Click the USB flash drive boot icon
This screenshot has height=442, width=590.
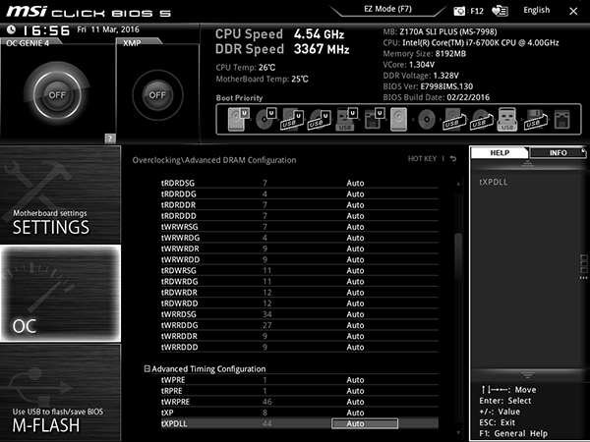[x=507, y=119]
